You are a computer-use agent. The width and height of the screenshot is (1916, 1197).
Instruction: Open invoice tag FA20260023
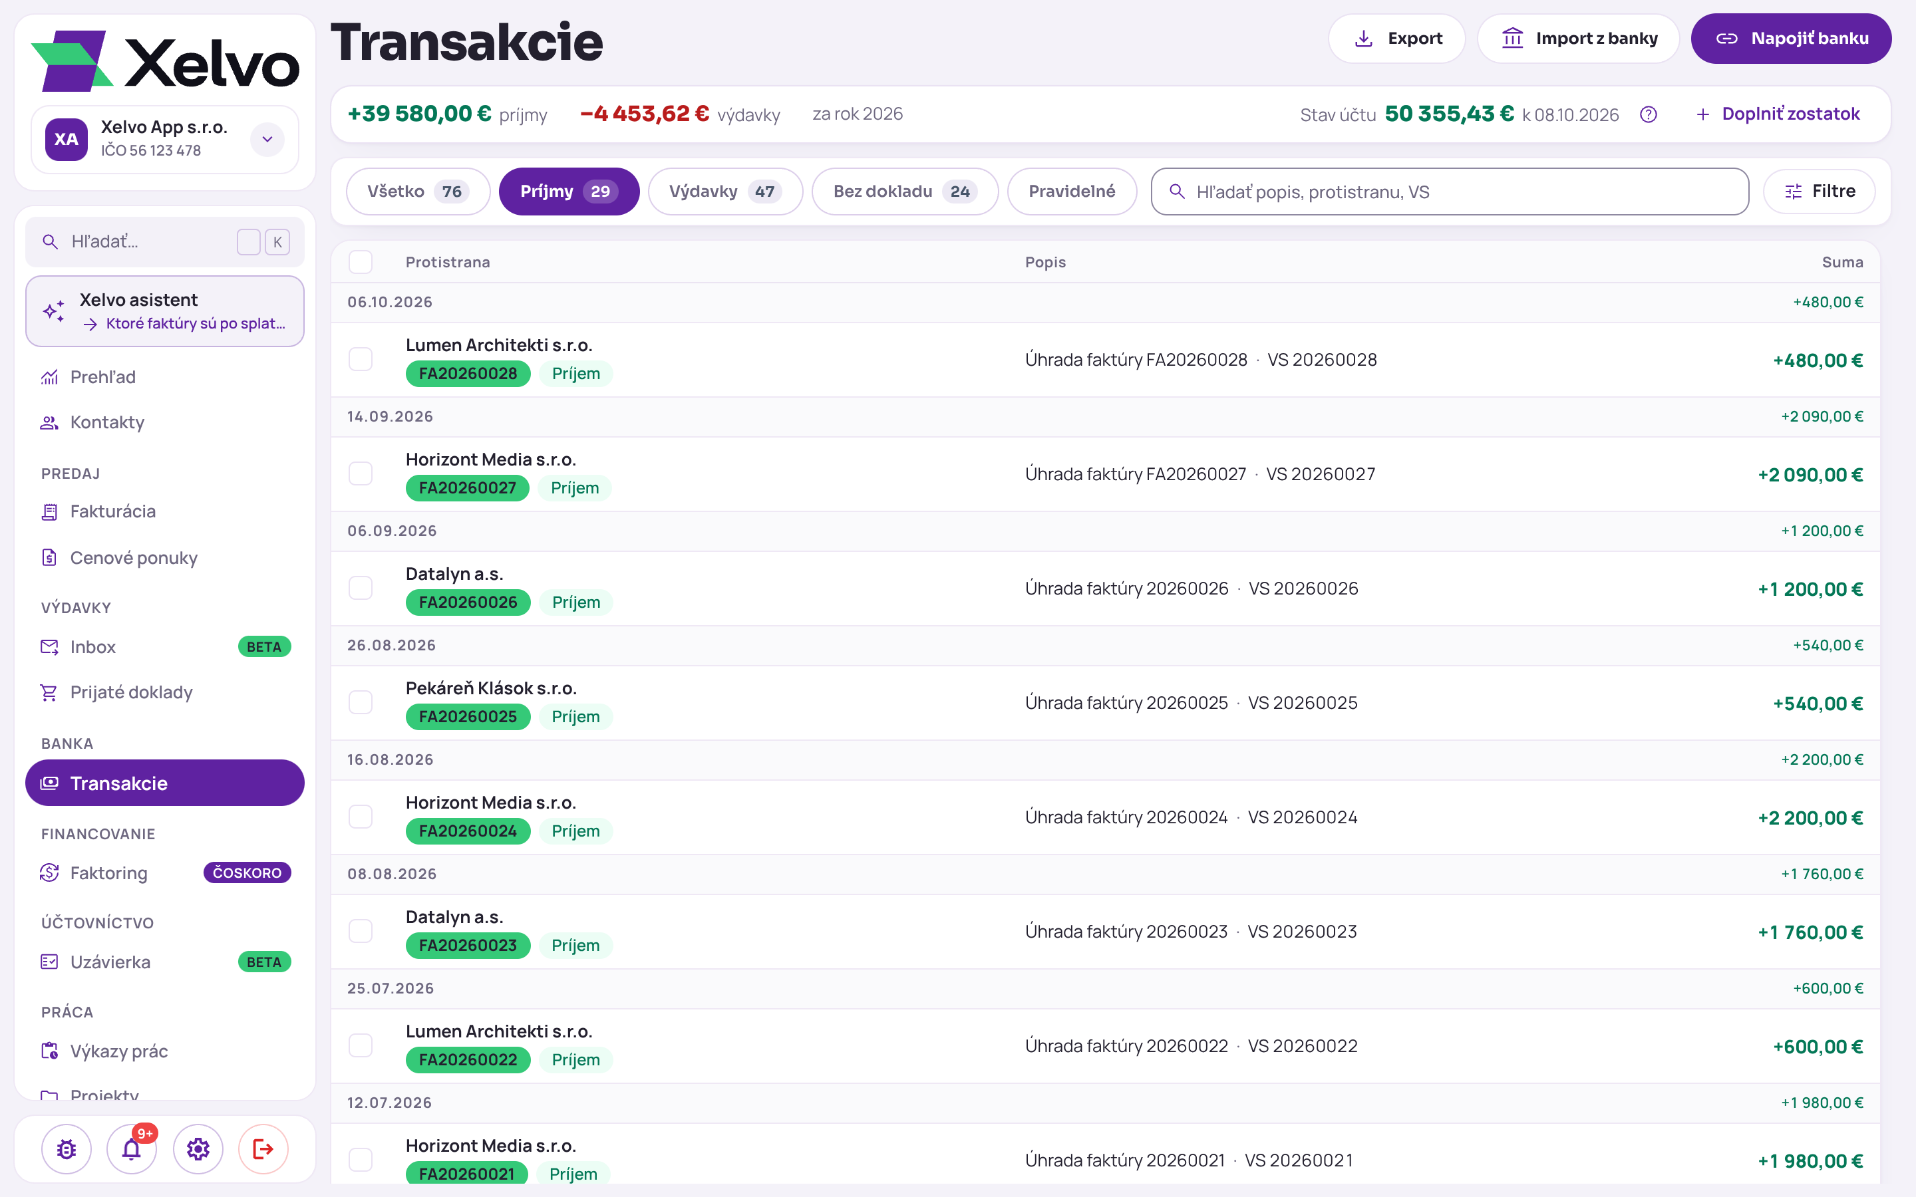tap(468, 945)
